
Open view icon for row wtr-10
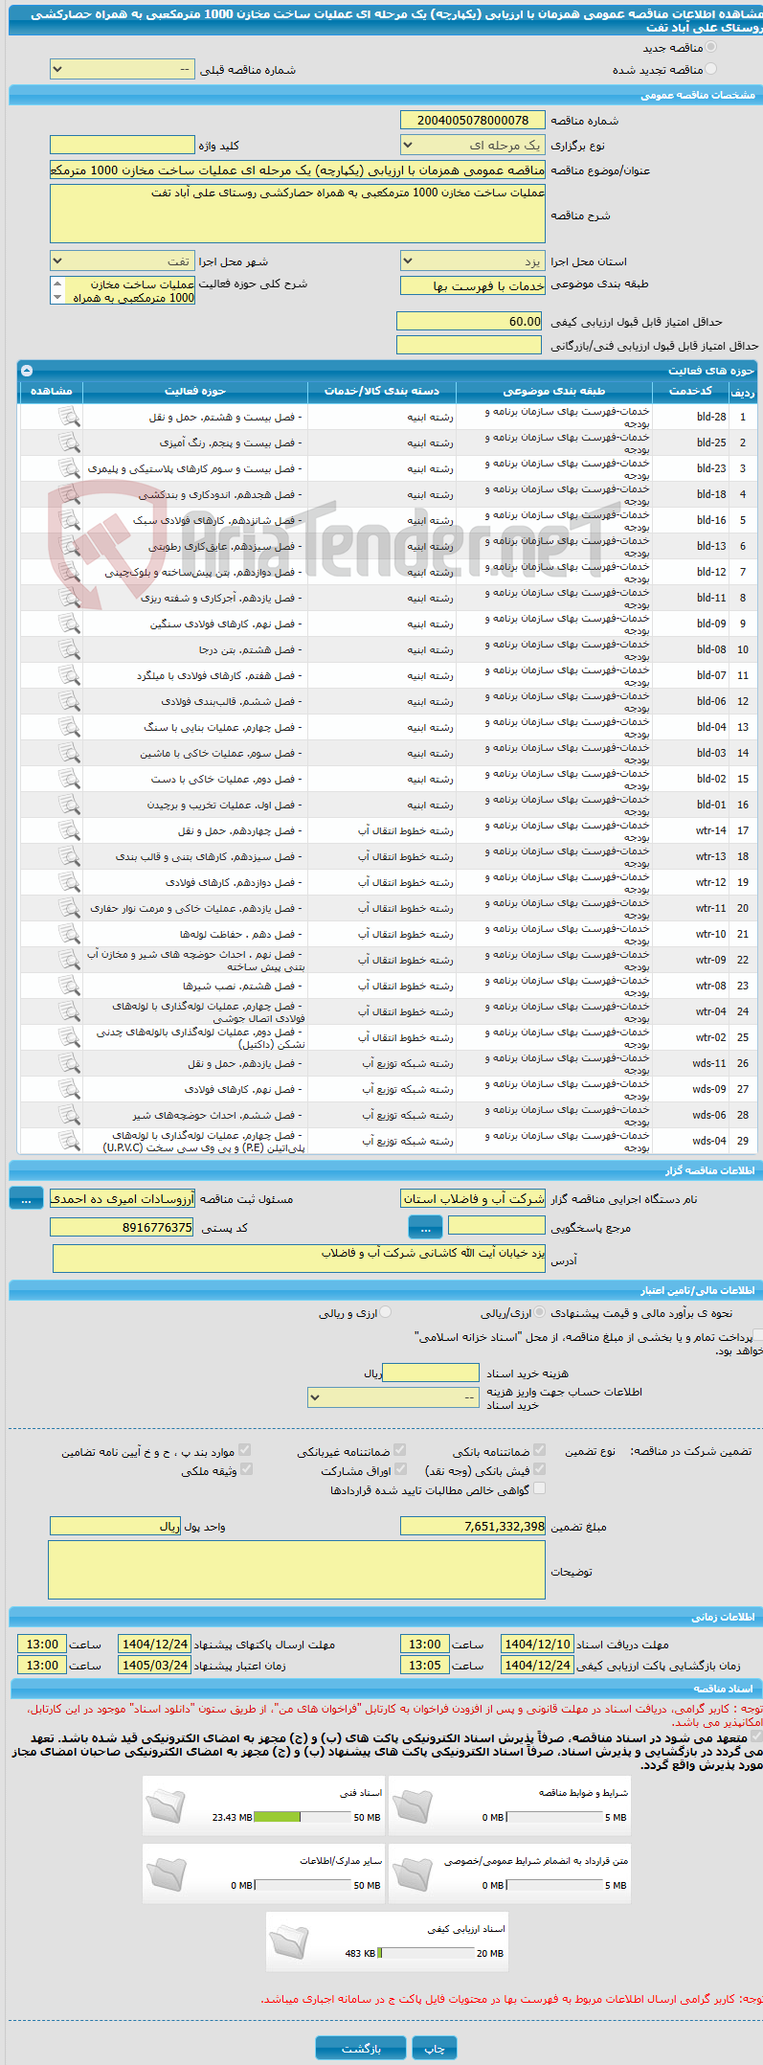[x=69, y=934]
